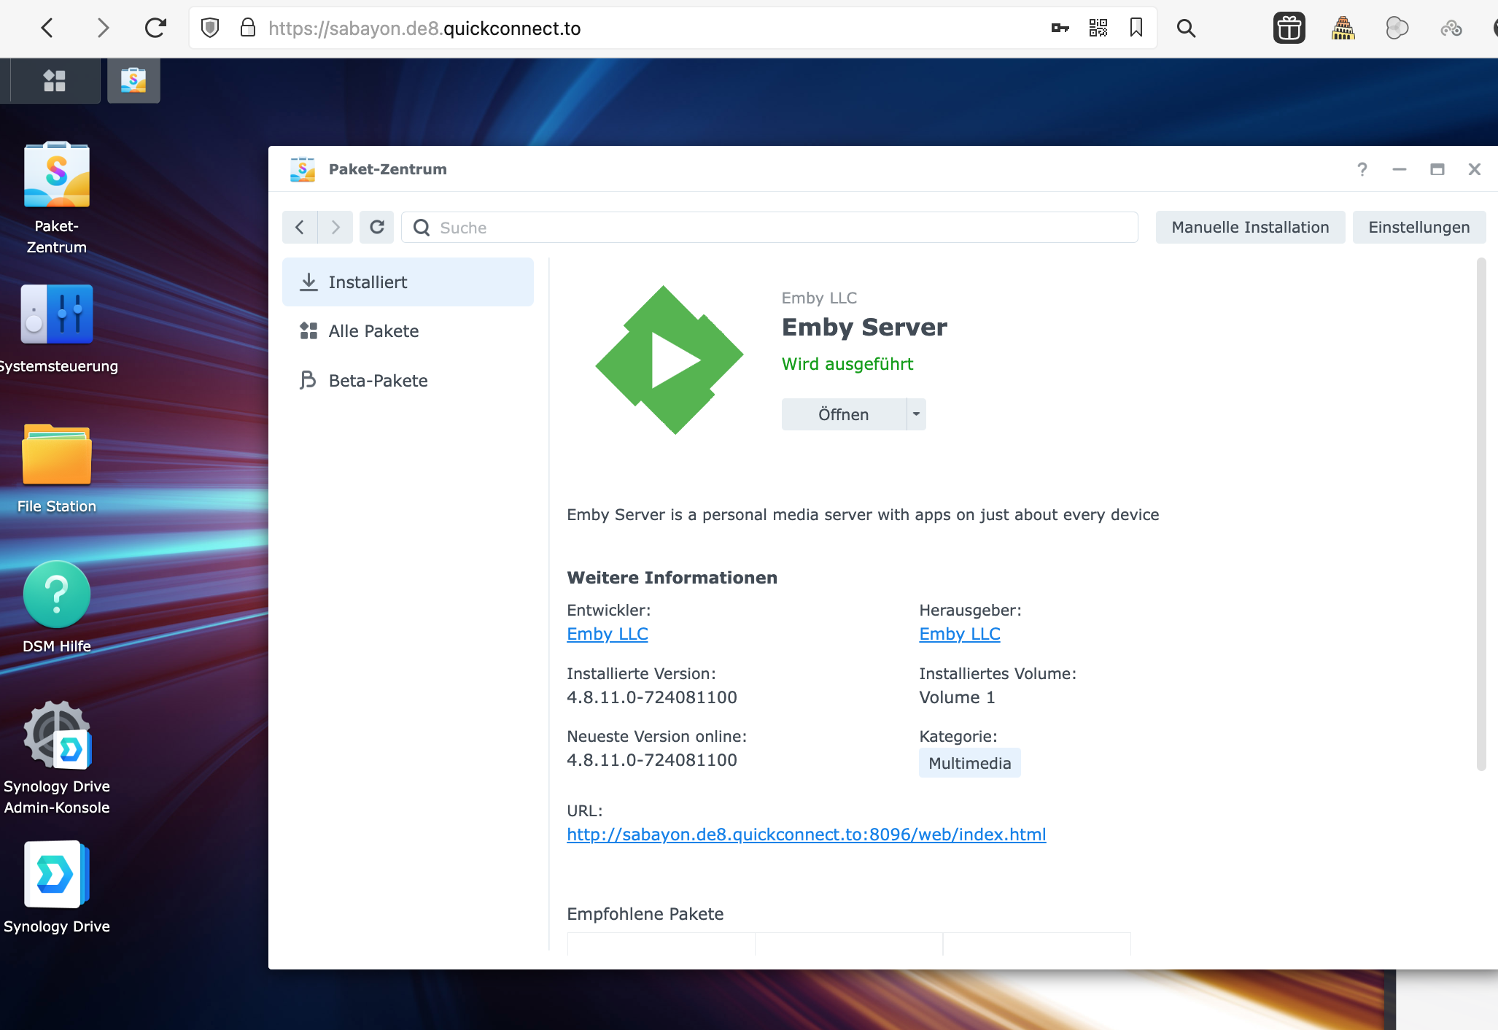Click the Manuelle Installation button
The width and height of the screenshot is (1498, 1030).
(1249, 227)
